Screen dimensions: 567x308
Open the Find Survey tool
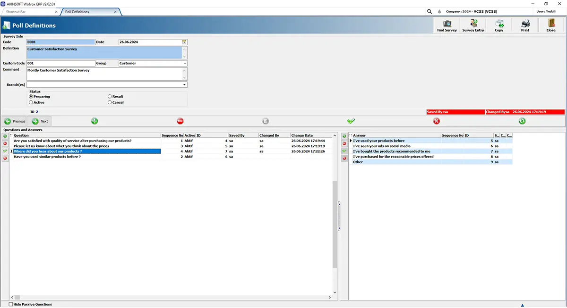point(447,25)
